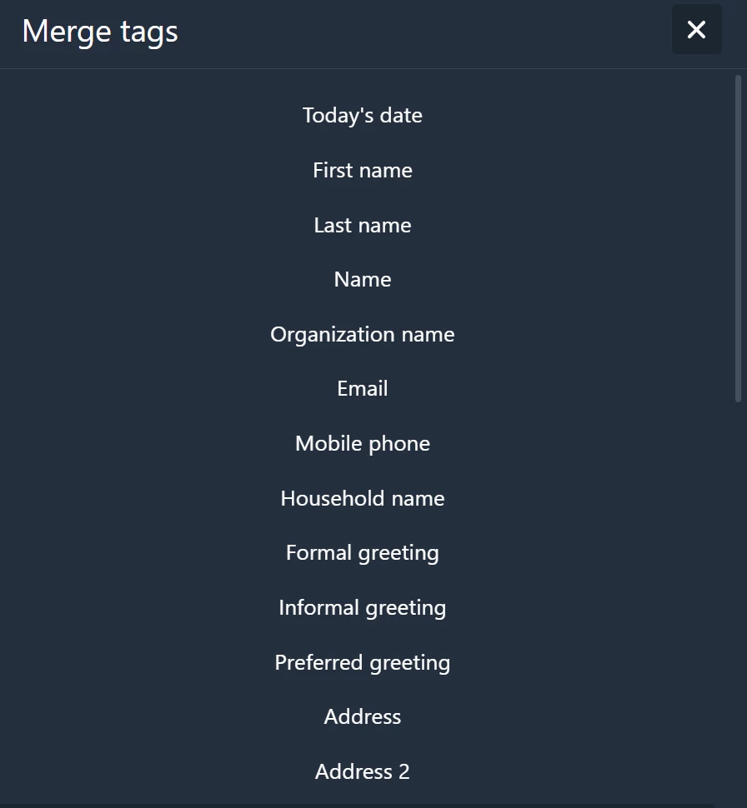Use the Address tag for mailing info

[x=363, y=716]
